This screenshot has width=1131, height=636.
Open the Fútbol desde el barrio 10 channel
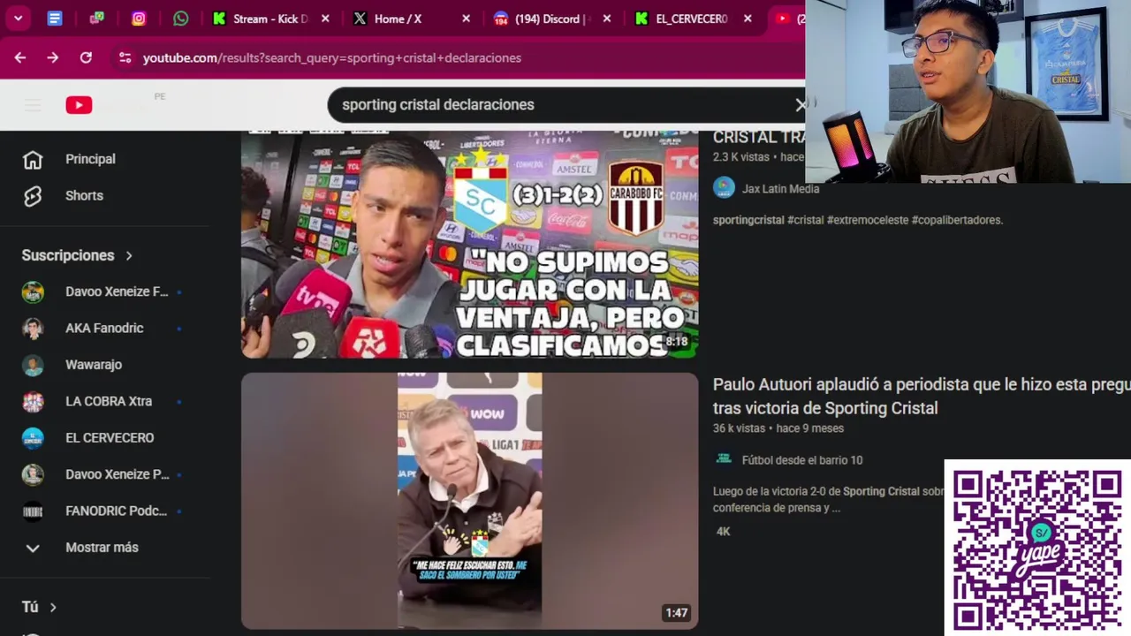click(x=802, y=460)
